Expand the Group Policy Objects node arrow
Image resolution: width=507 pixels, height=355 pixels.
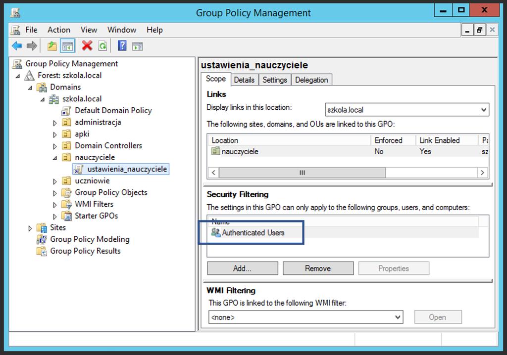[54, 193]
